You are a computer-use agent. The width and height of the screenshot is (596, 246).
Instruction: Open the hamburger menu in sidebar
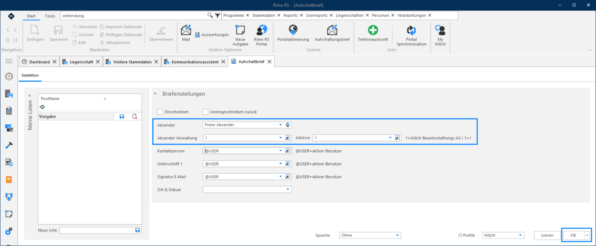[x=9, y=61]
